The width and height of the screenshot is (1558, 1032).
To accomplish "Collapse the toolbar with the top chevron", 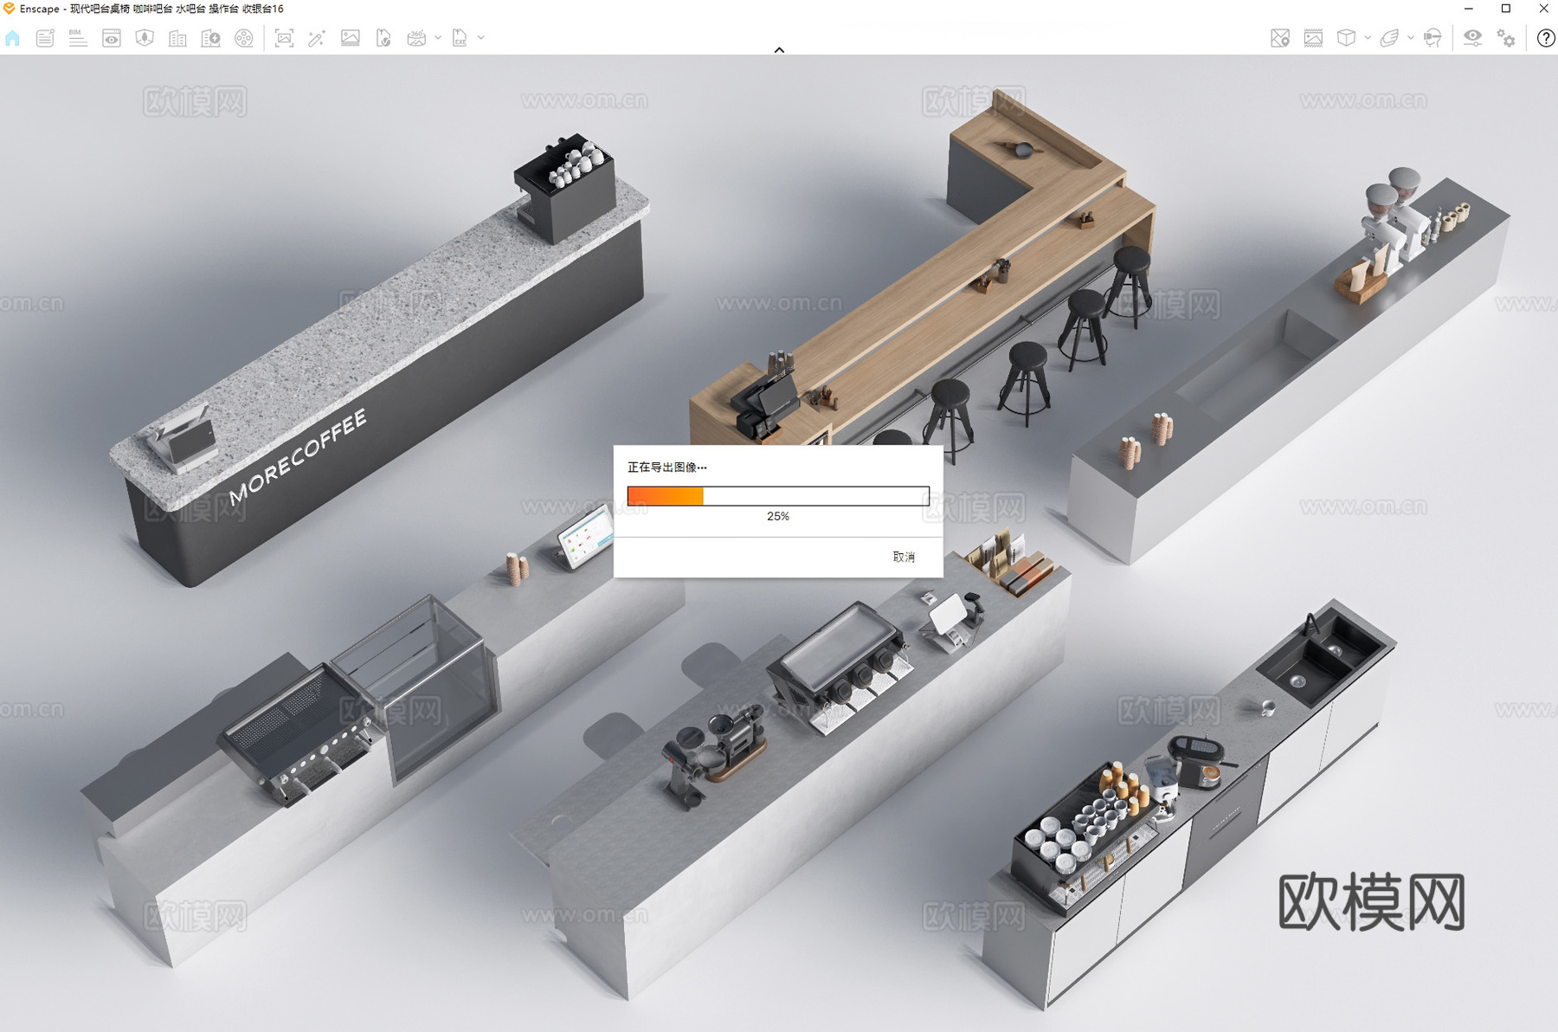I will tap(779, 50).
